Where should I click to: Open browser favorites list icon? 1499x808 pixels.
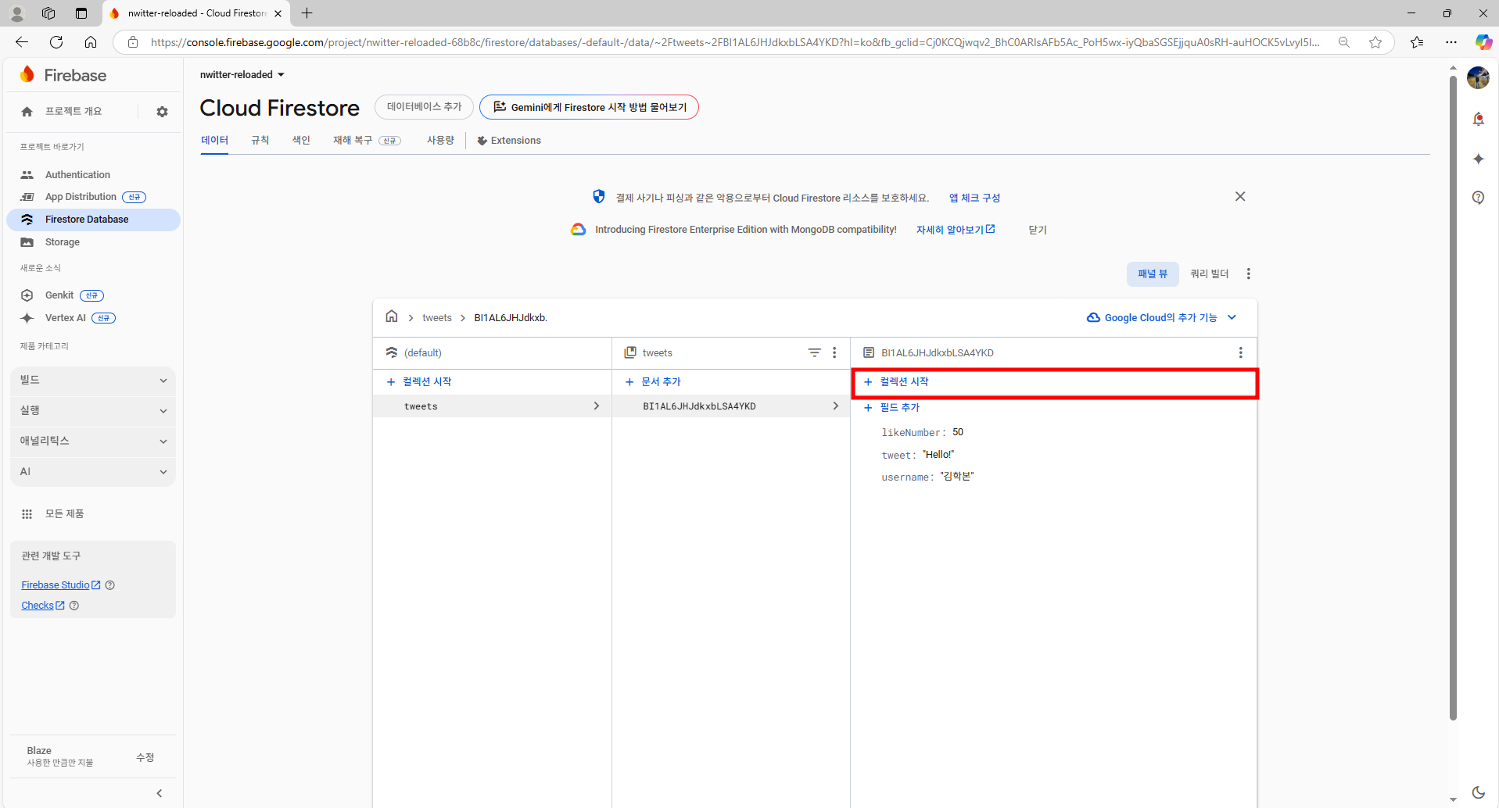pyautogui.click(x=1417, y=42)
